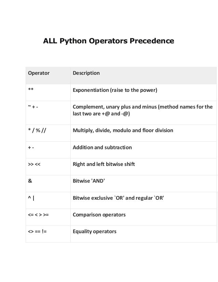Image resolution: width=218 pixels, height=282 pixels.
Task: Click the 'Equality operators' description
Action: click(x=95, y=231)
